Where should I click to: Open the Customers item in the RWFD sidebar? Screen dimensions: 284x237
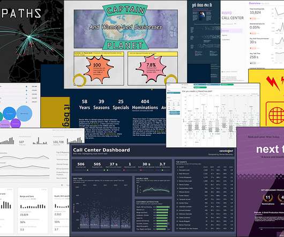tap(226, 40)
